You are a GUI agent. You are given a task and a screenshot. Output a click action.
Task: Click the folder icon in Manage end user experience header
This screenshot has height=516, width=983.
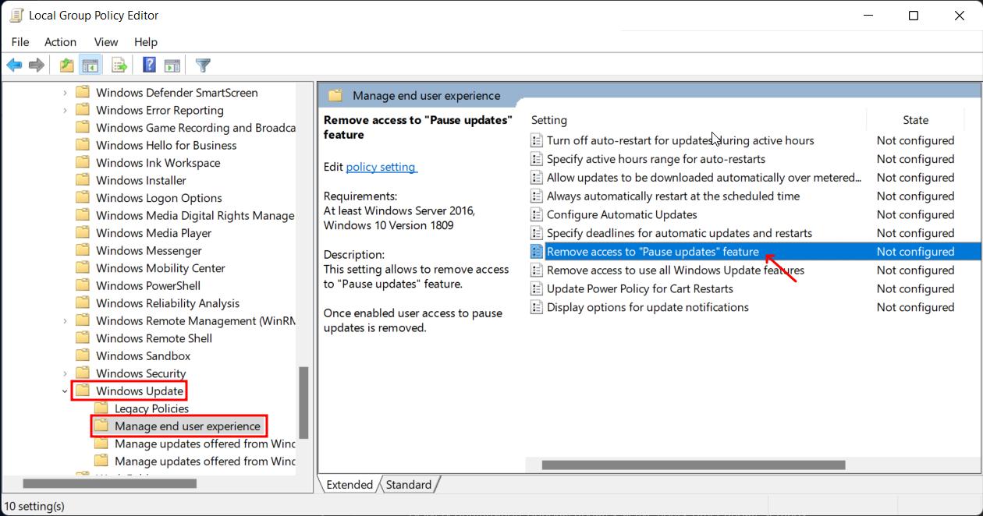click(335, 95)
